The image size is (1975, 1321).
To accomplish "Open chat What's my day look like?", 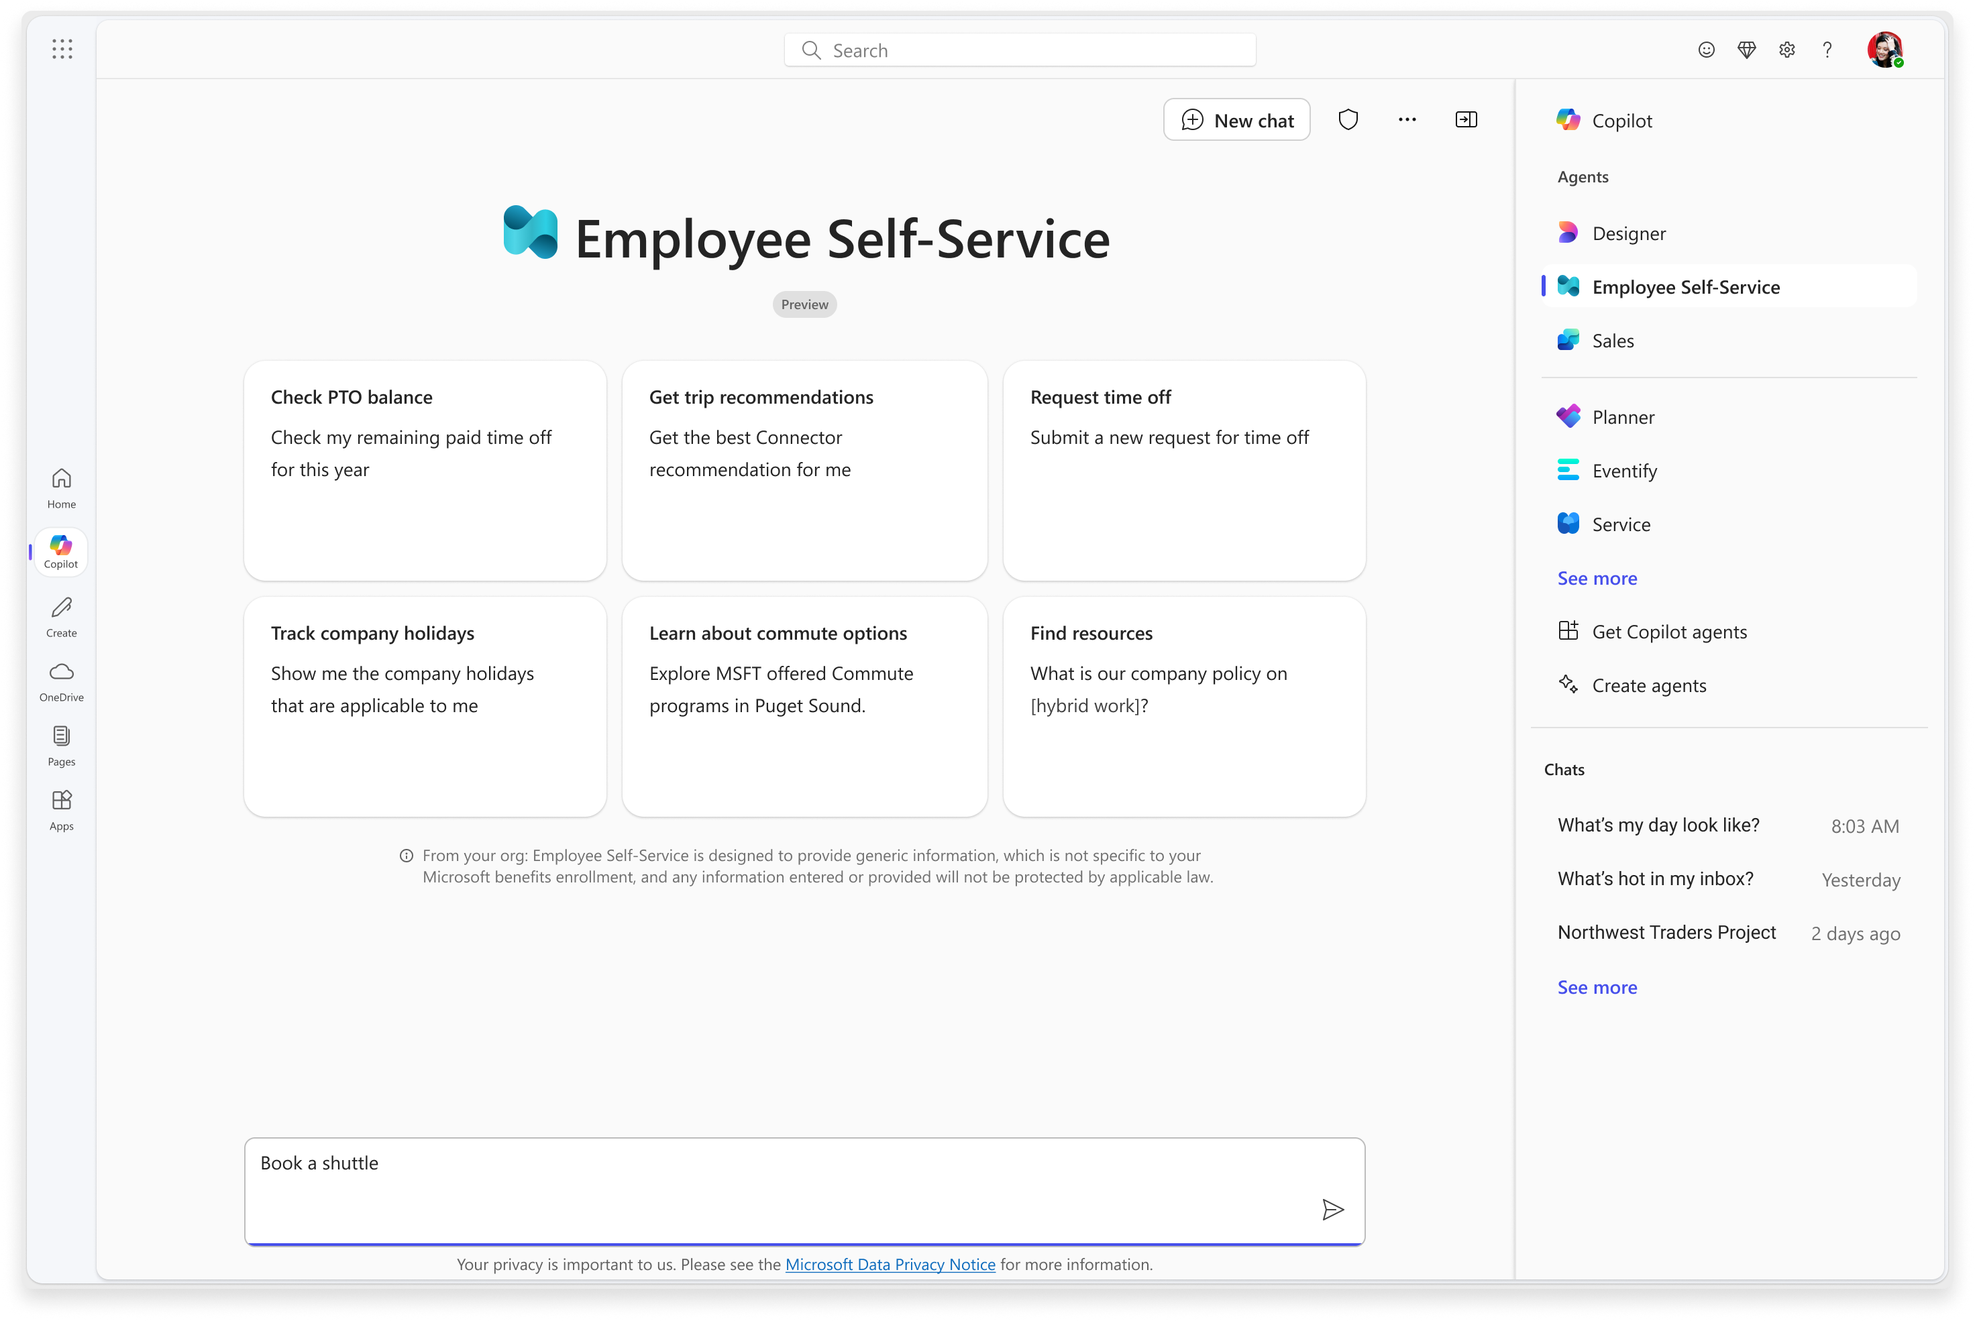I will (1728, 825).
